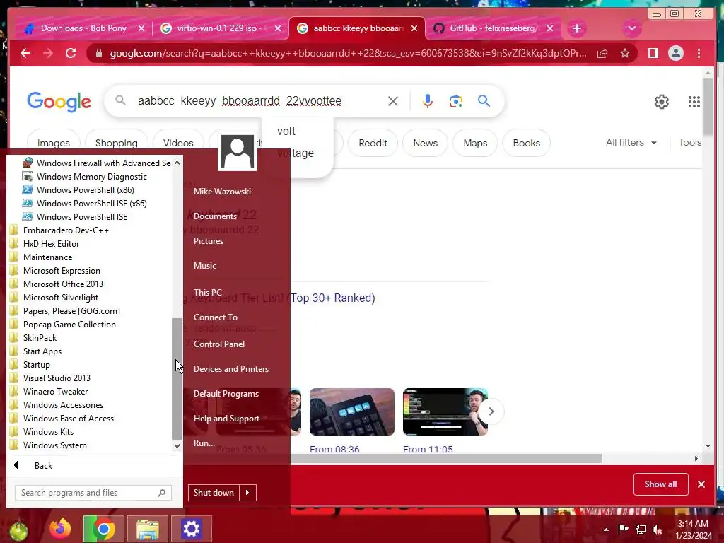The image size is (724, 543).
Task: Open the Chrome profile avatar
Action: [675, 53]
